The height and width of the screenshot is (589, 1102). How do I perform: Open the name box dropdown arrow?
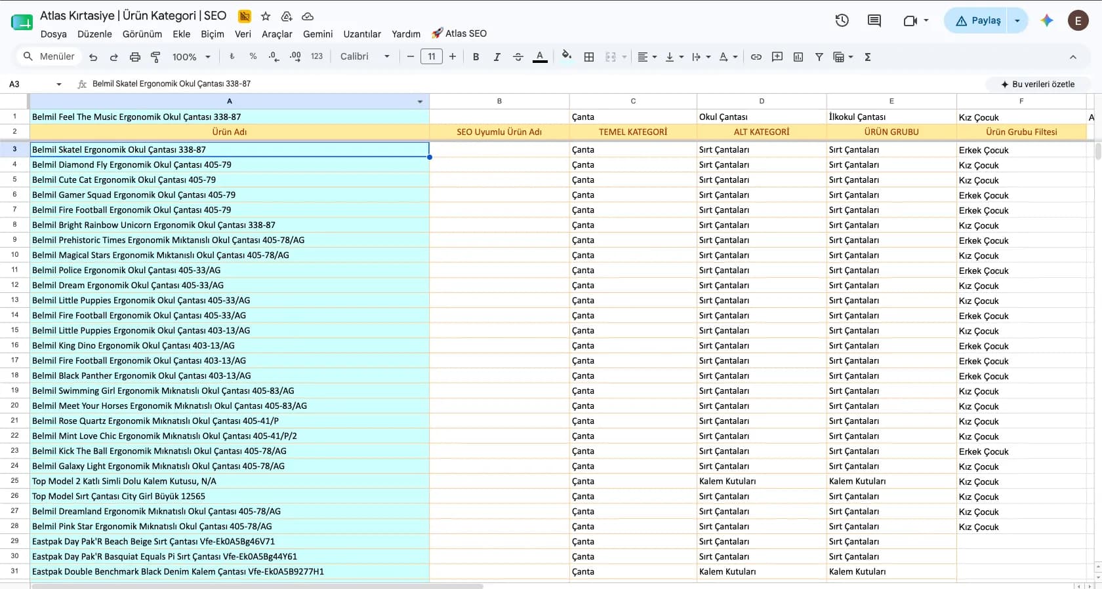pos(59,85)
